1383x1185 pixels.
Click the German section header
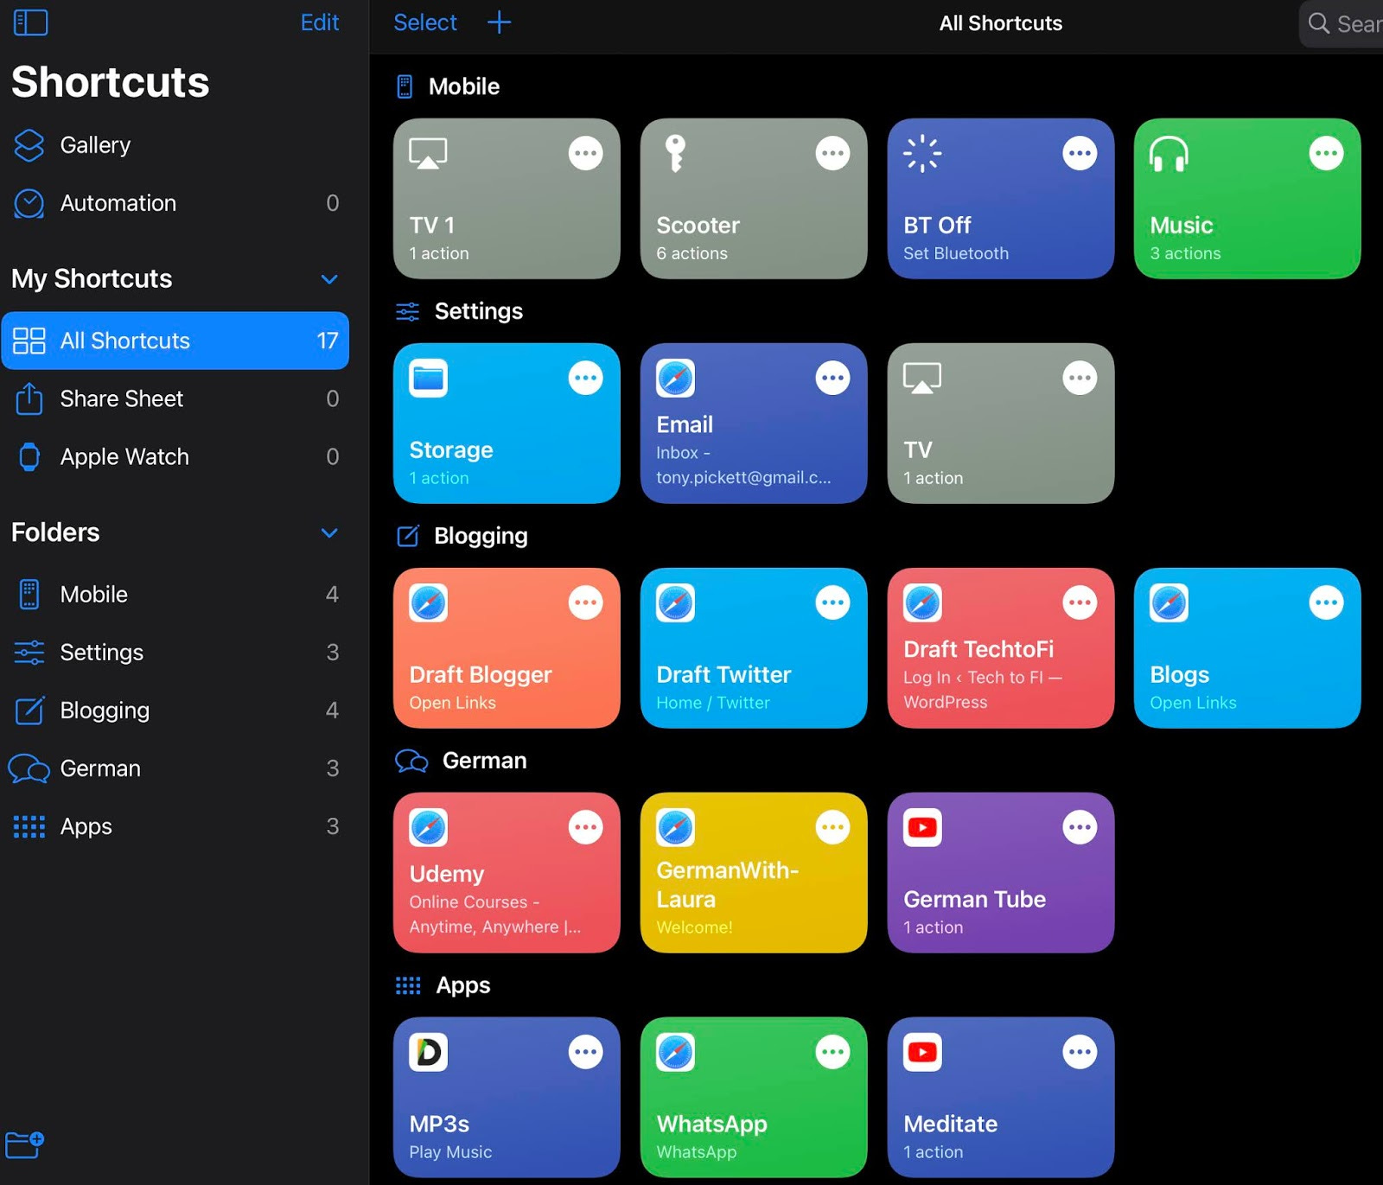click(x=461, y=761)
